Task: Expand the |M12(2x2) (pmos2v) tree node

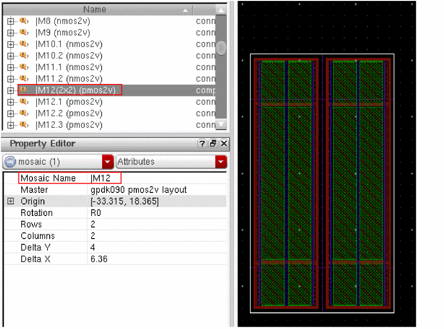Action: pyautogui.click(x=11, y=90)
